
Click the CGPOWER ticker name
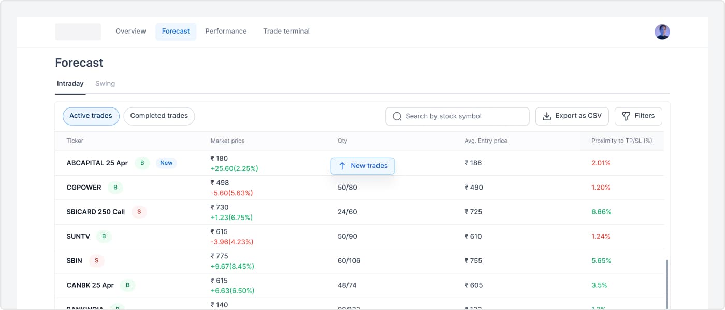[x=84, y=188]
